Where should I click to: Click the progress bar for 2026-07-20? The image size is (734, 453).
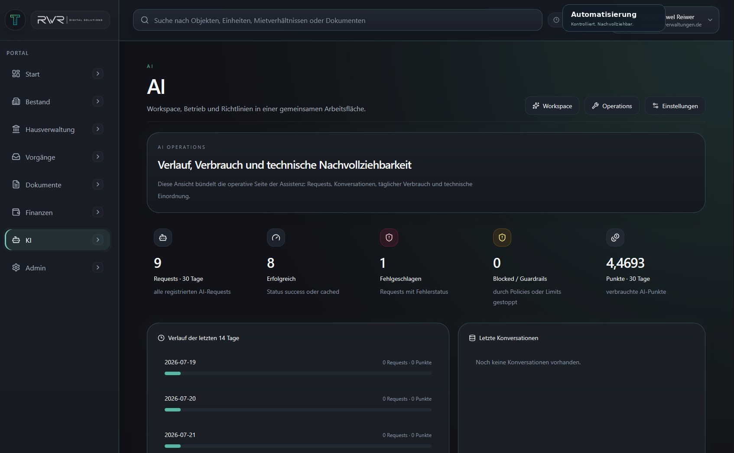(x=298, y=410)
